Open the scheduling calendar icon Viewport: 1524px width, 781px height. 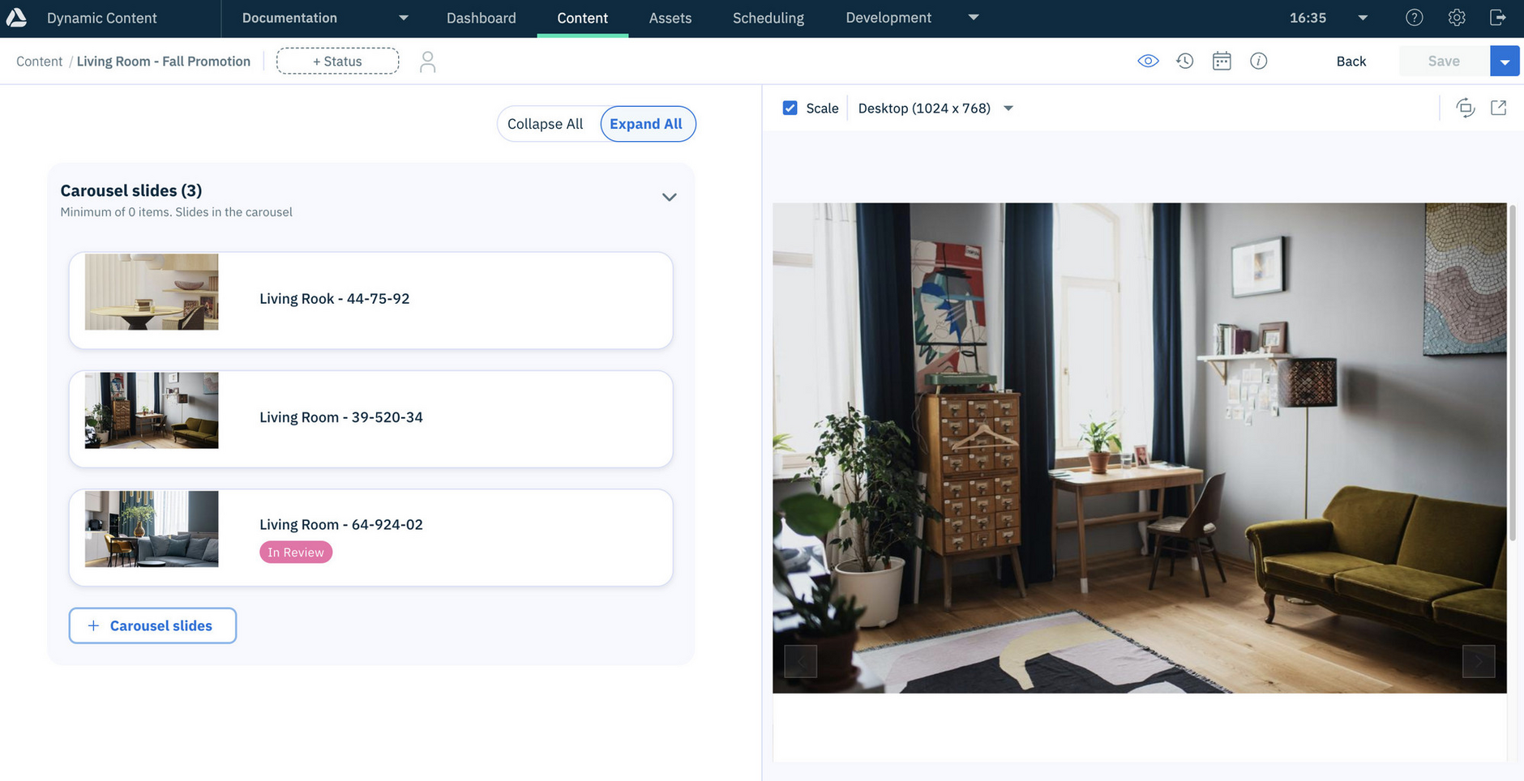click(x=1222, y=61)
